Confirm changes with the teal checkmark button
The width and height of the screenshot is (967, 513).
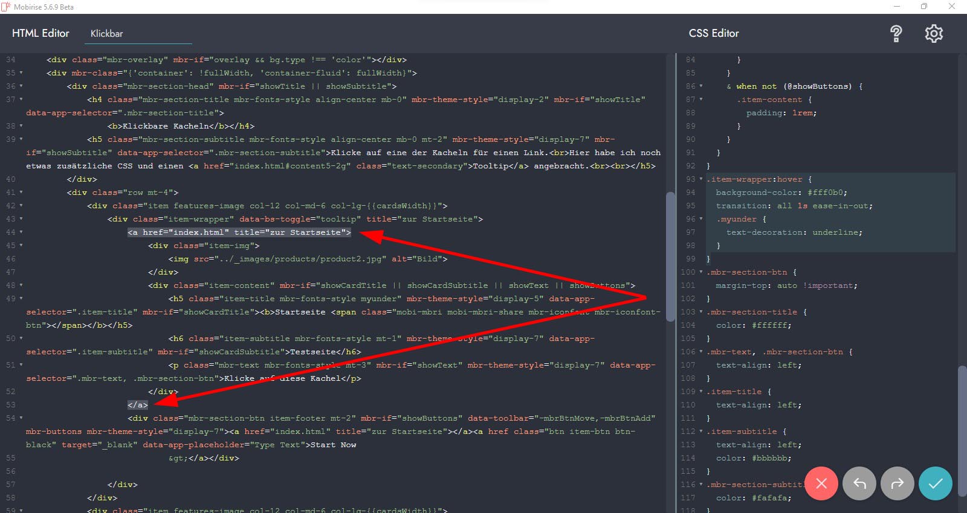pyautogui.click(x=935, y=483)
